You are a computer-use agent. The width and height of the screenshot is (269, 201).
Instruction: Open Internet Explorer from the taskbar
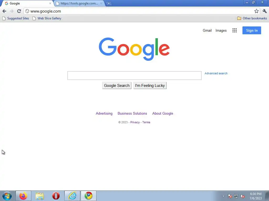pos(72,196)
